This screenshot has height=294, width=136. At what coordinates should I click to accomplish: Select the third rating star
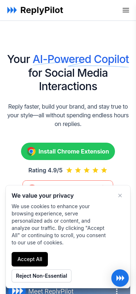[87, 170]
